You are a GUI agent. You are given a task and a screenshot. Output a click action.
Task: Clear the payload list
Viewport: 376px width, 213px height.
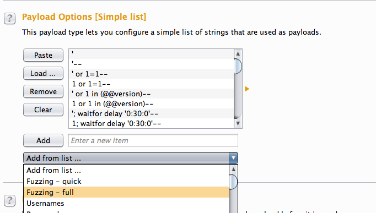click(x=43, y=110)
